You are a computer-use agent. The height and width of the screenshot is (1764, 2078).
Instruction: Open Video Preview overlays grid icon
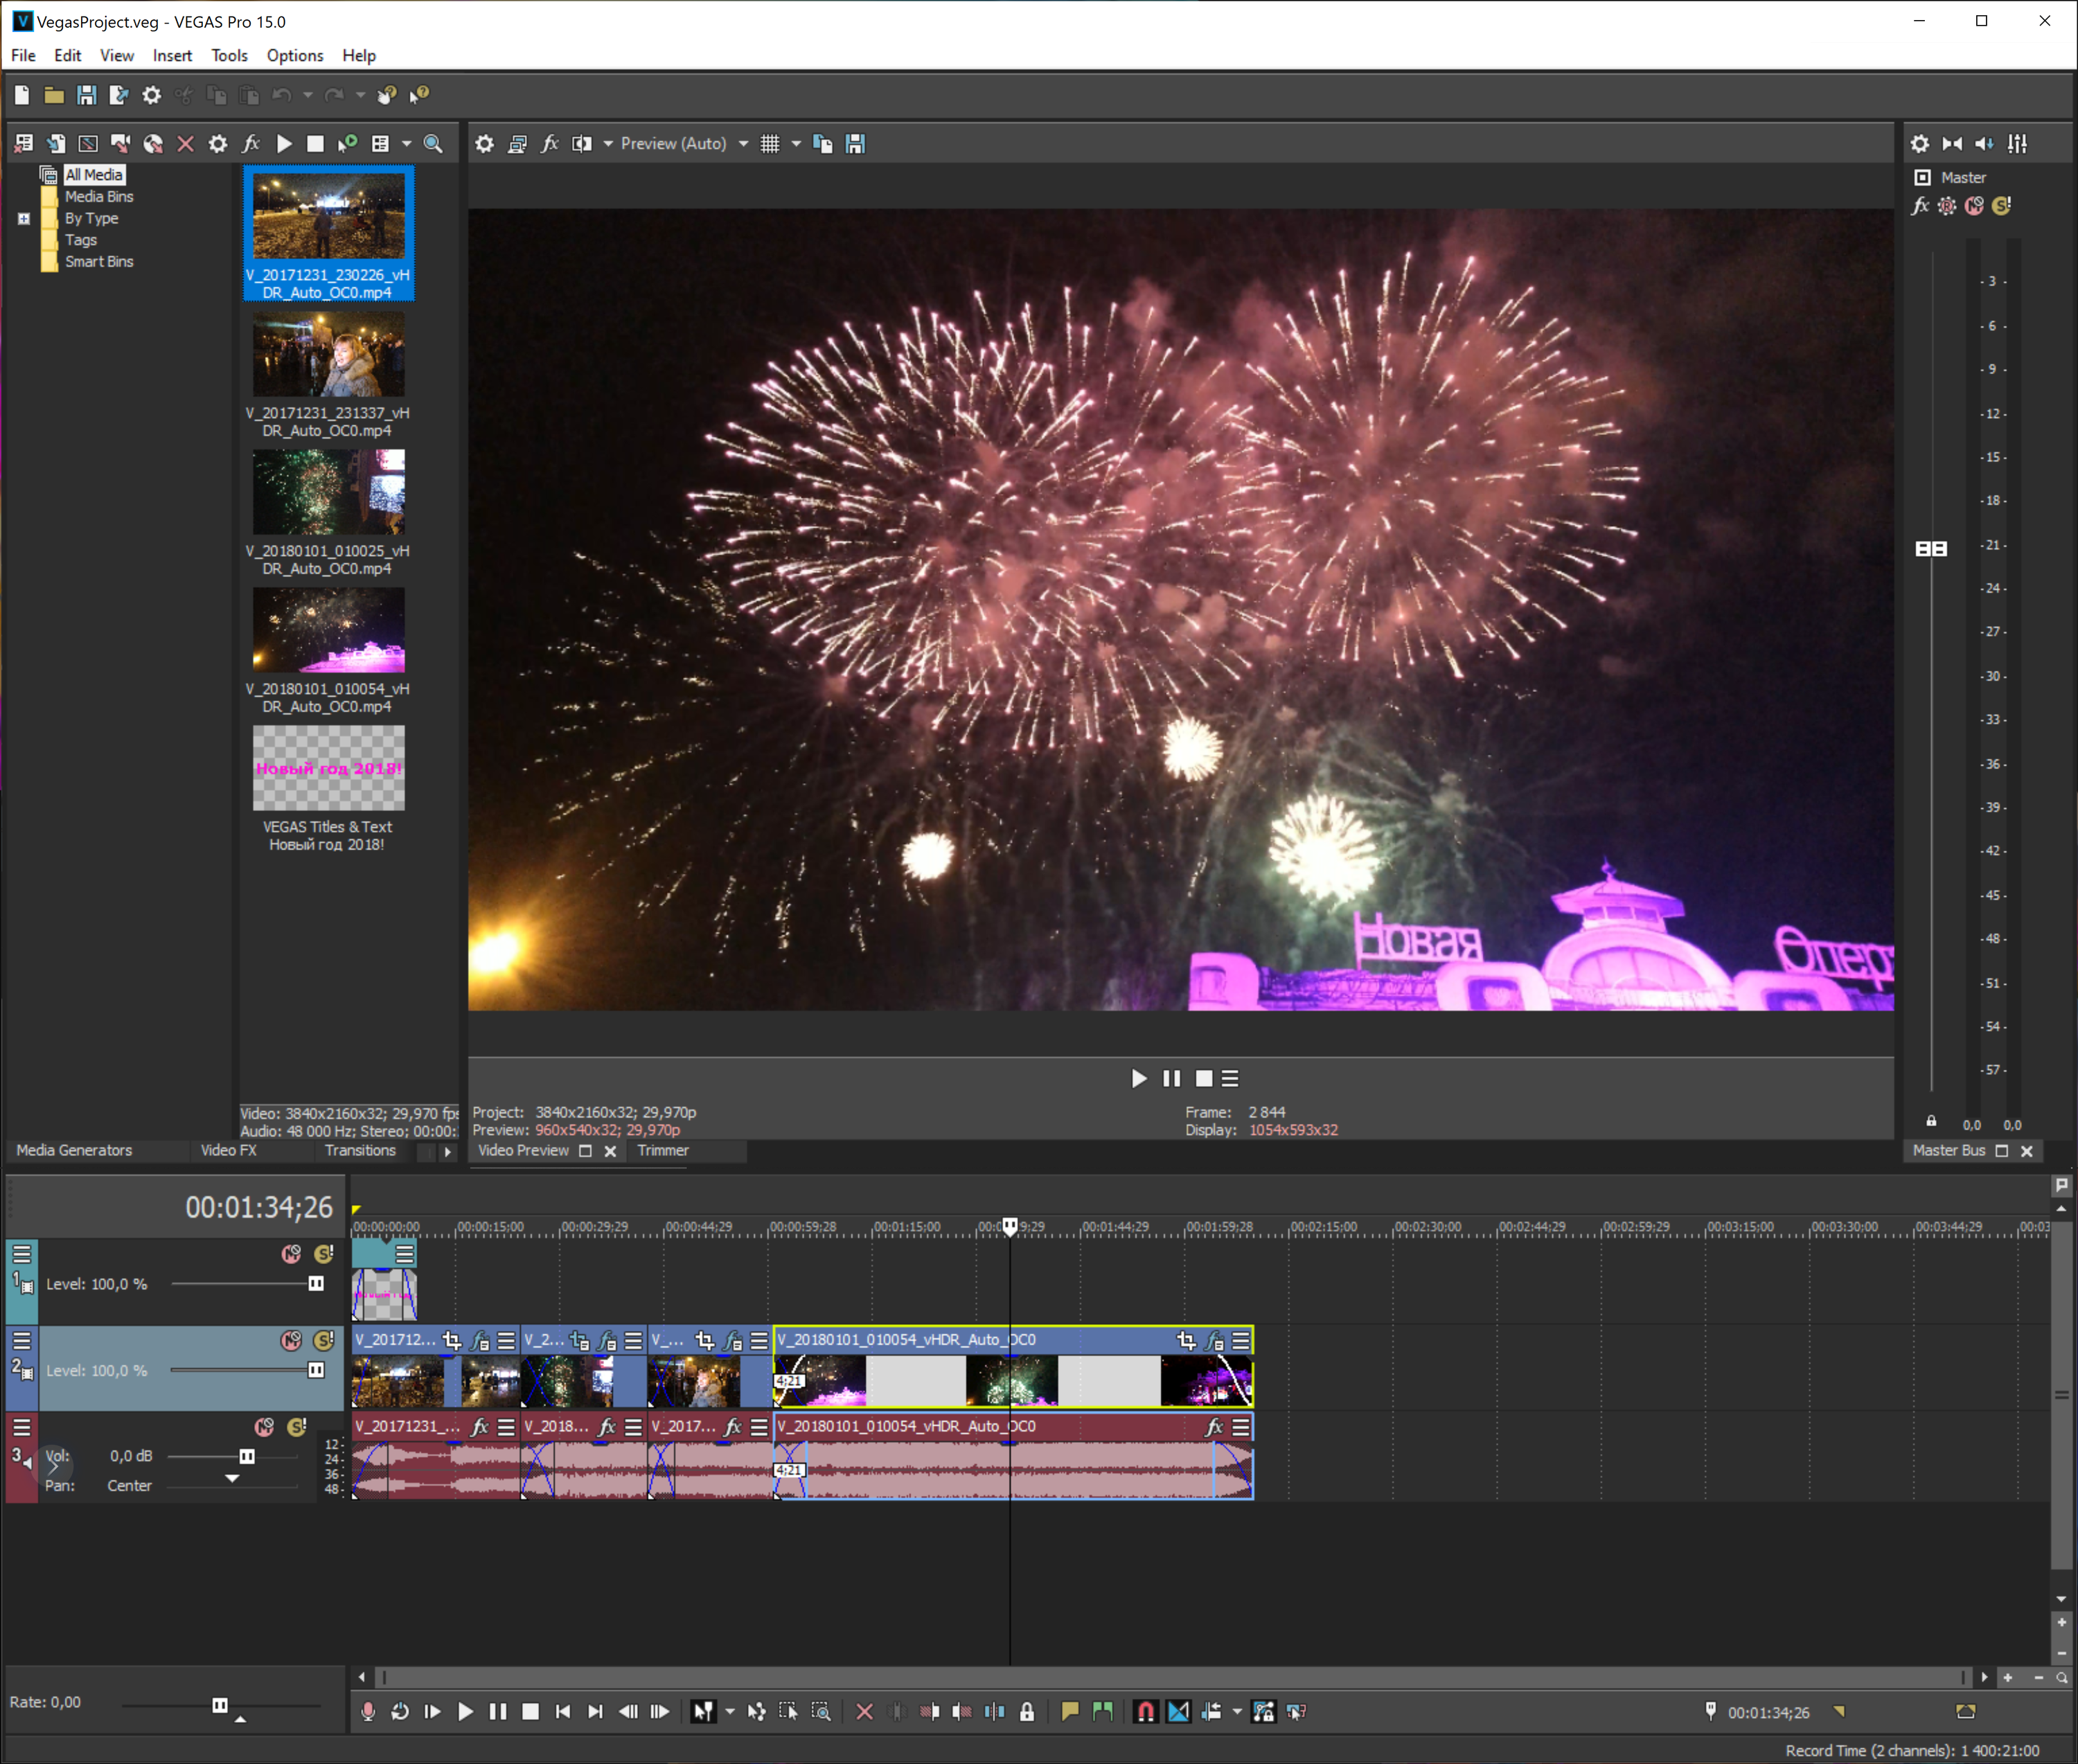click(770, 144)
